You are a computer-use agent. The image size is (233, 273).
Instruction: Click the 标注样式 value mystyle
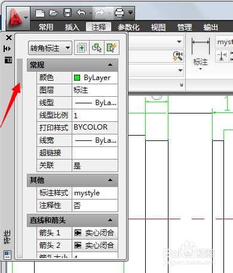coord(95,193)
